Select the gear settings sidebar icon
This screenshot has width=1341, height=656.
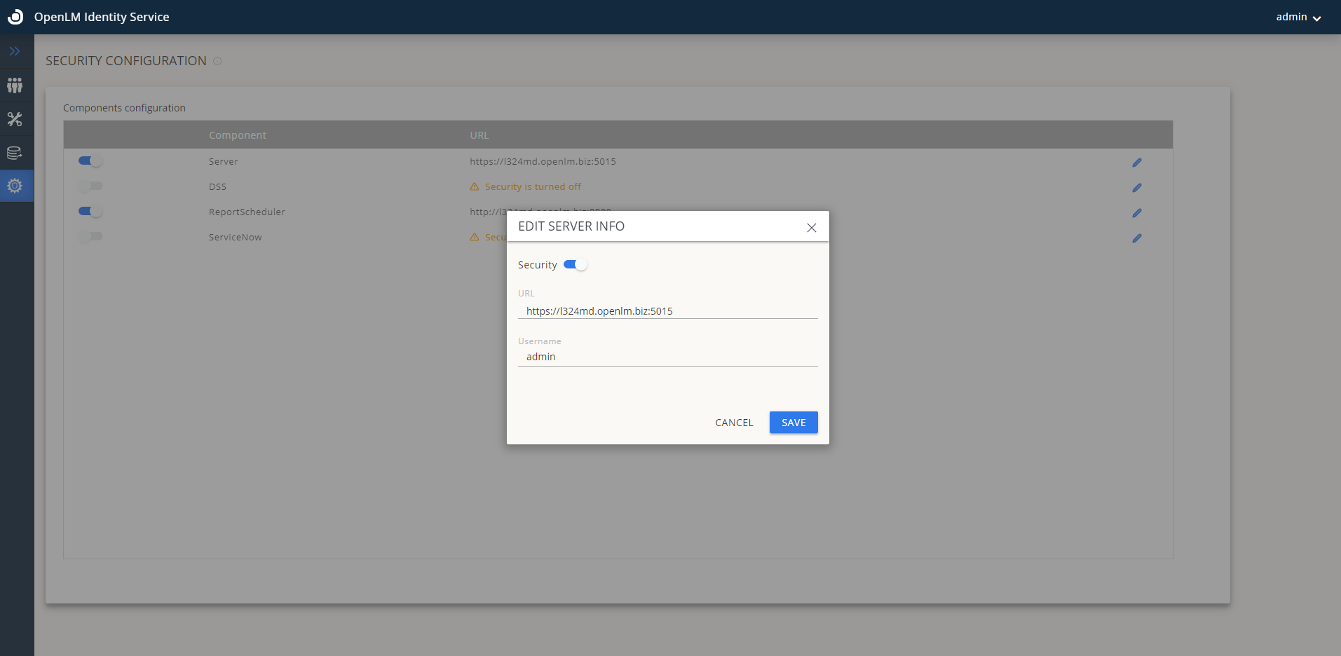[15, 186]
